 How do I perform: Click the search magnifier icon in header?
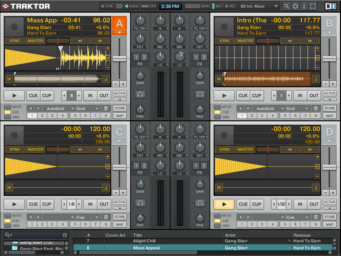tap(287, 6)
